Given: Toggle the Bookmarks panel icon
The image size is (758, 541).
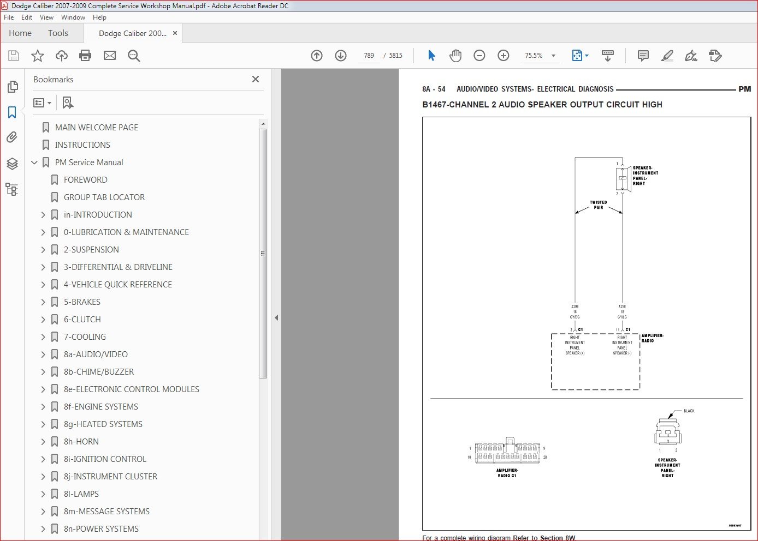Looking at the screenshot, I should click(x=12, y=112).
